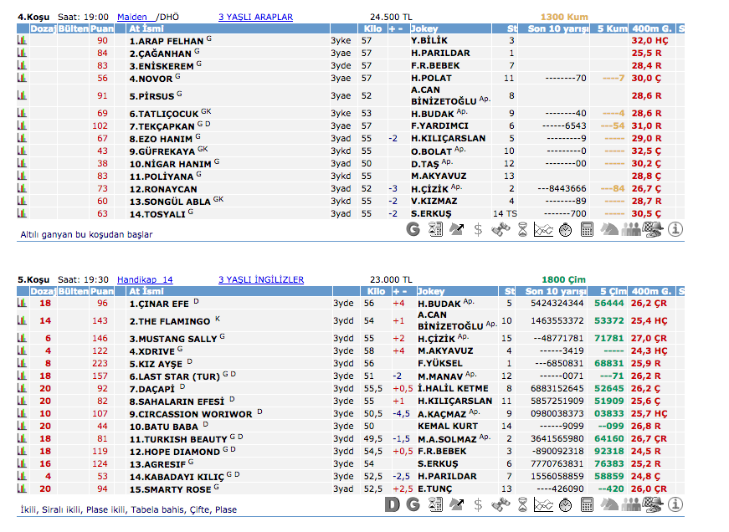This screenshot has height=532, width=729.
Task: Click the D icon below race 5
Action: pos(392,504)
